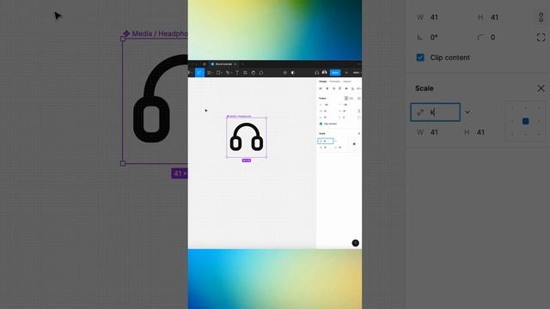Open the Resources tool in the toolbar
The image size is (550, 309).
pyautogui.click(x=245, y=72)
